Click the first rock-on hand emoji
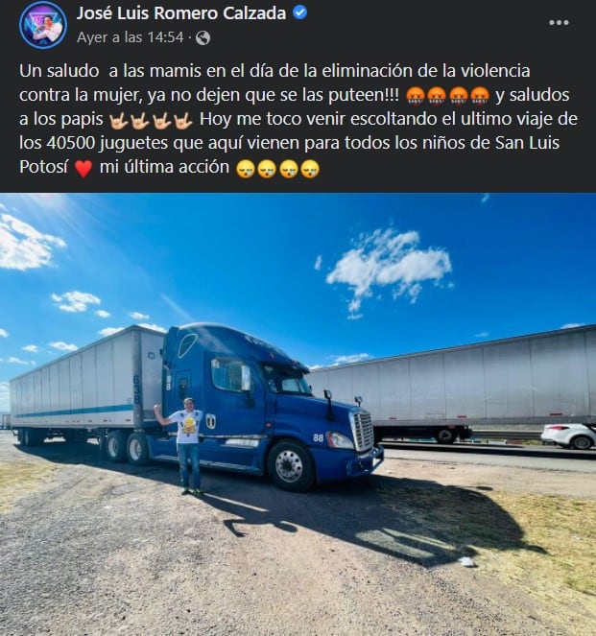Viewport: 596px width, 636px height. point(119,121)
